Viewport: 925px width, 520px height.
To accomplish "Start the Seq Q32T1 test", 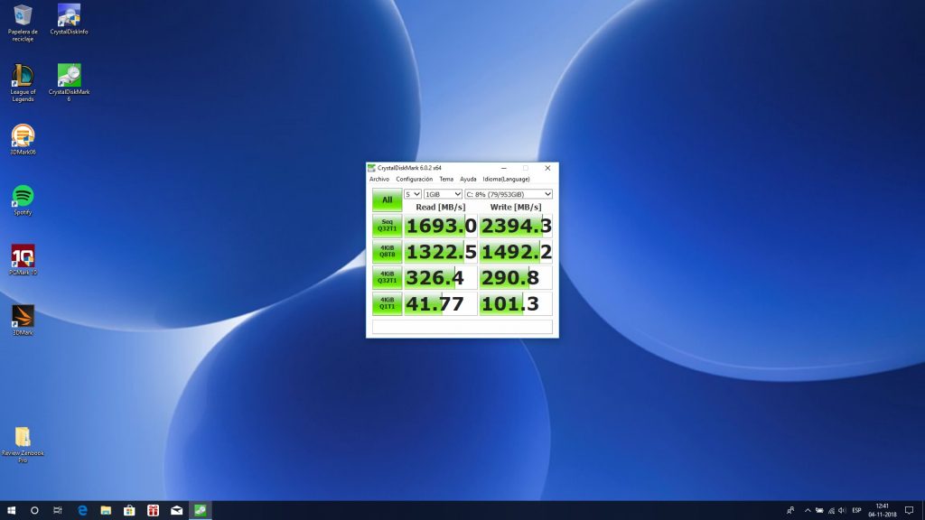I will pos(387,225).
